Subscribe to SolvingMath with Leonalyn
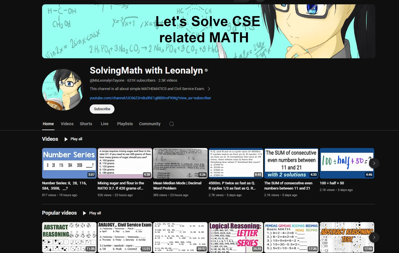Screen dimensions: 399x253 pyautogui.click(x=102, y=109)
